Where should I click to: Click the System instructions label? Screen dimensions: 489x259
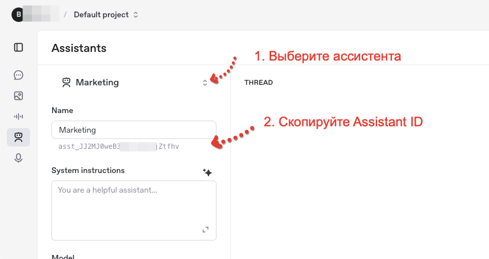point(88,171)
